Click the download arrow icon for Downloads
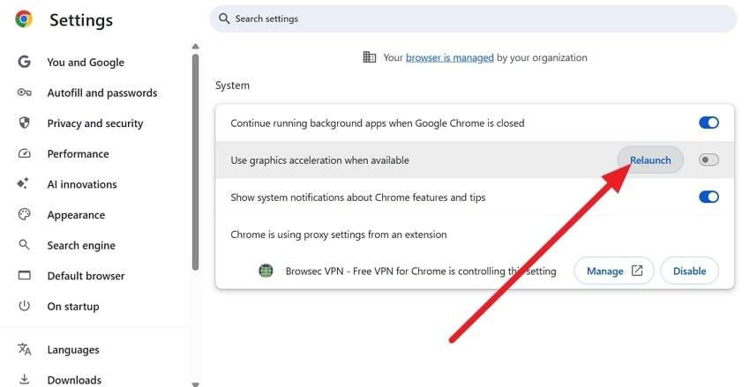Viewport: 750px width, 387px height. coord(24,379)
